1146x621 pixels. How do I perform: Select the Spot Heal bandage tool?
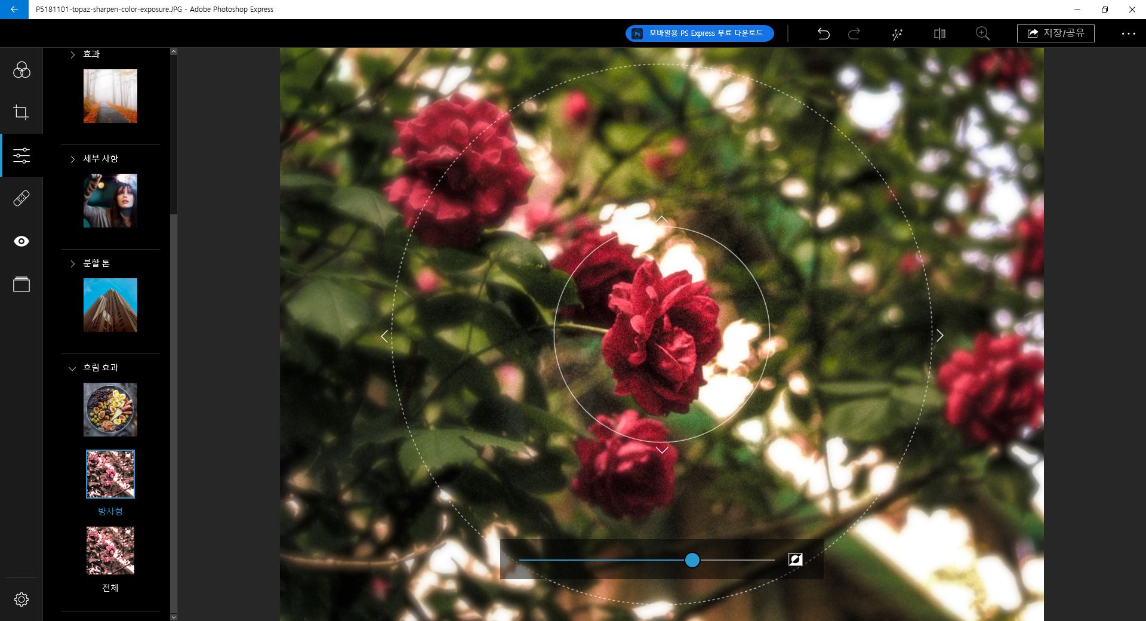click(21, 198)
